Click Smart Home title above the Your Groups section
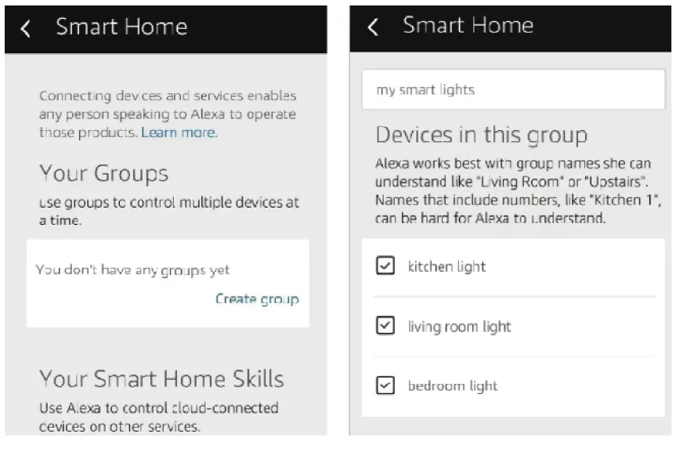This screenshot has width=680, height=452. coord(121,27)
